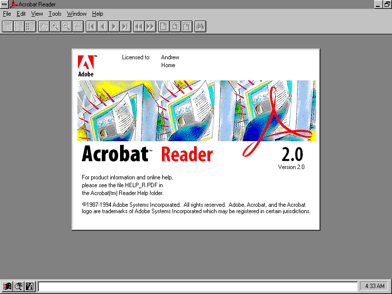Select the Hand tool
Screen dimensions: 392x294
44,26
